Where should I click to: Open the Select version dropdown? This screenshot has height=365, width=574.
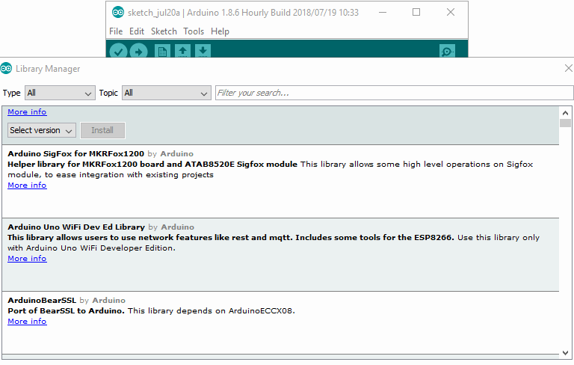tap(42, 130)
